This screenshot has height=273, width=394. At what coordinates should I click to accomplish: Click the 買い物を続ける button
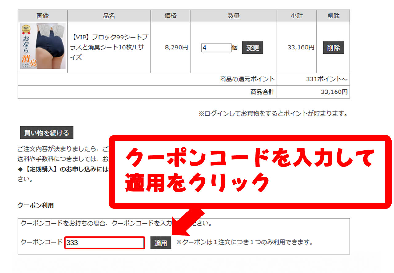(46, 133)
